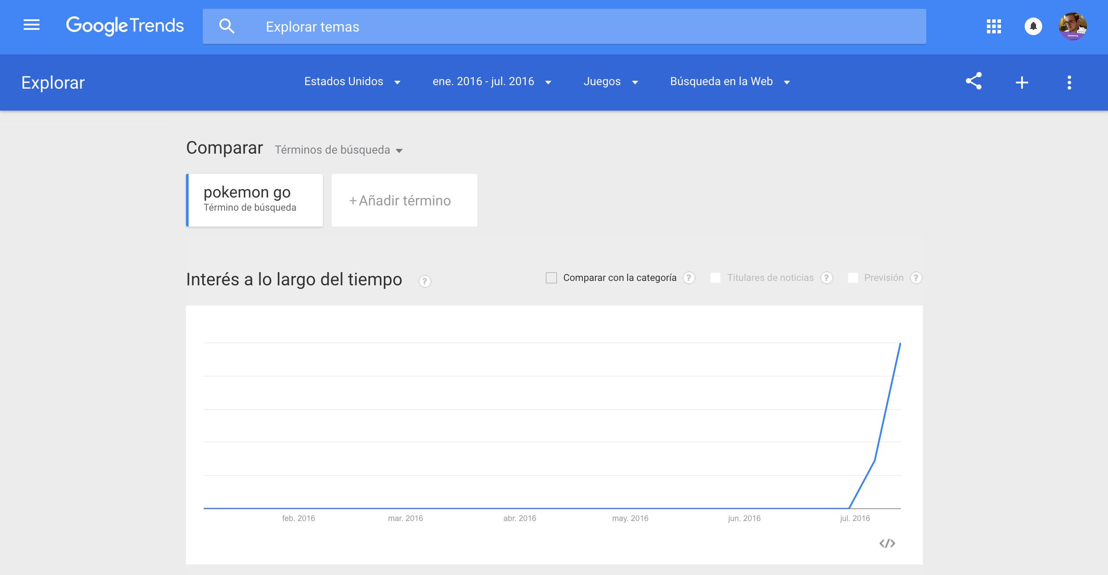
Task: Toggle the Previsión checkbox
Action: click(853, 278)
